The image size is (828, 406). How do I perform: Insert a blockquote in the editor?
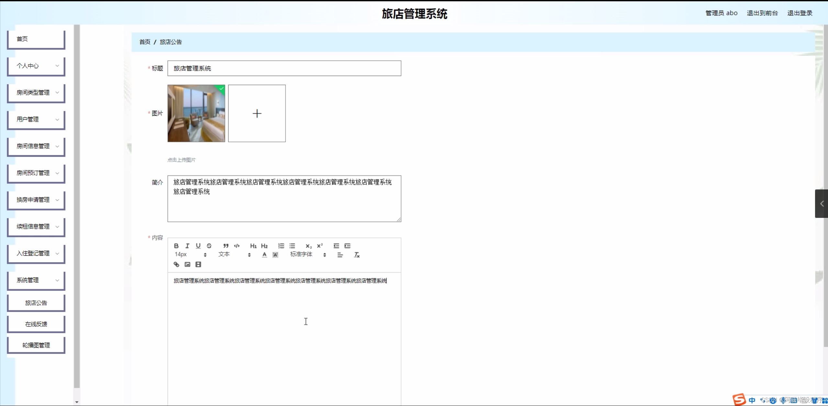click(x=225, y=246)
